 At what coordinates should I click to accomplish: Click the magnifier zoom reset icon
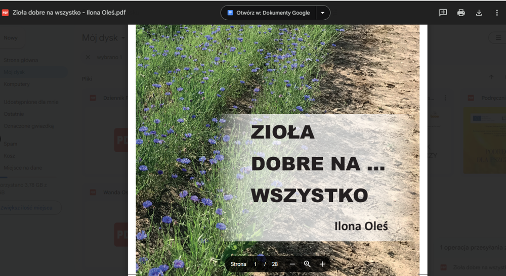click(x=307, y=264)
